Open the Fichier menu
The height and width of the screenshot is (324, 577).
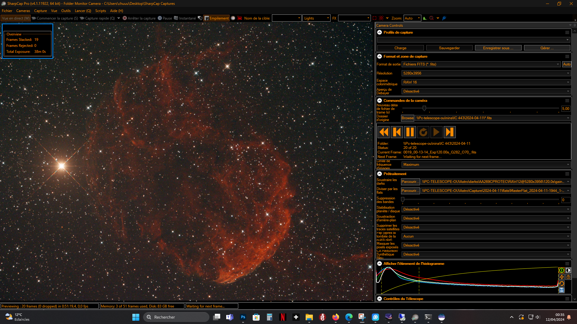tap(7, 11)
